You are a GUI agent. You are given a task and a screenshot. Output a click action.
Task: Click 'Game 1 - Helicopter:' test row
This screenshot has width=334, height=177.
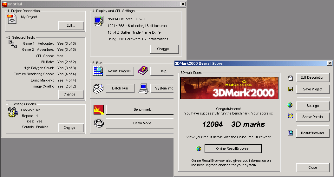[49, 43]
